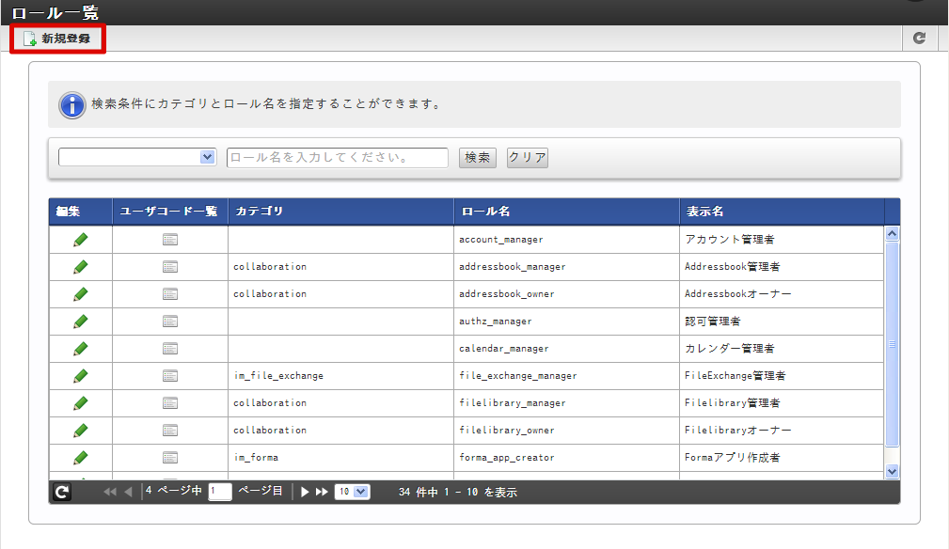Image resolution: width=949 pixels, height=549 pixels.
Task: Click the refresh icon in the top toolbar
Action: (x=919, y=39)
